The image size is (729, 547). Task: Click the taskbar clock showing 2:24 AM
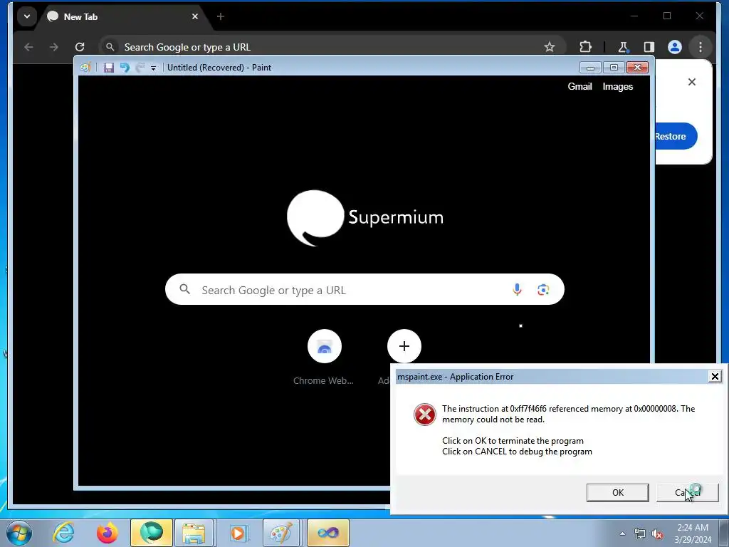tap(693, 533)
